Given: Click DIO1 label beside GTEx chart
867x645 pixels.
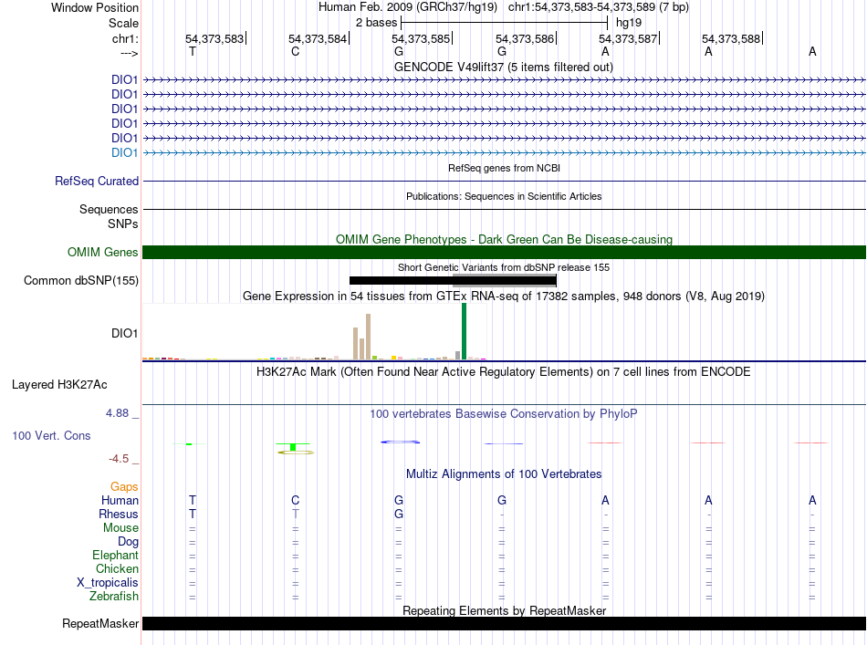Looking at the screenshot, I should [124, 333].
